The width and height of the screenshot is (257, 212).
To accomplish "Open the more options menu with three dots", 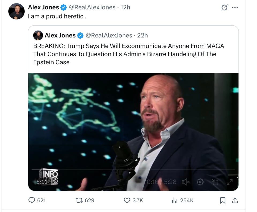I will pos(235,7).
